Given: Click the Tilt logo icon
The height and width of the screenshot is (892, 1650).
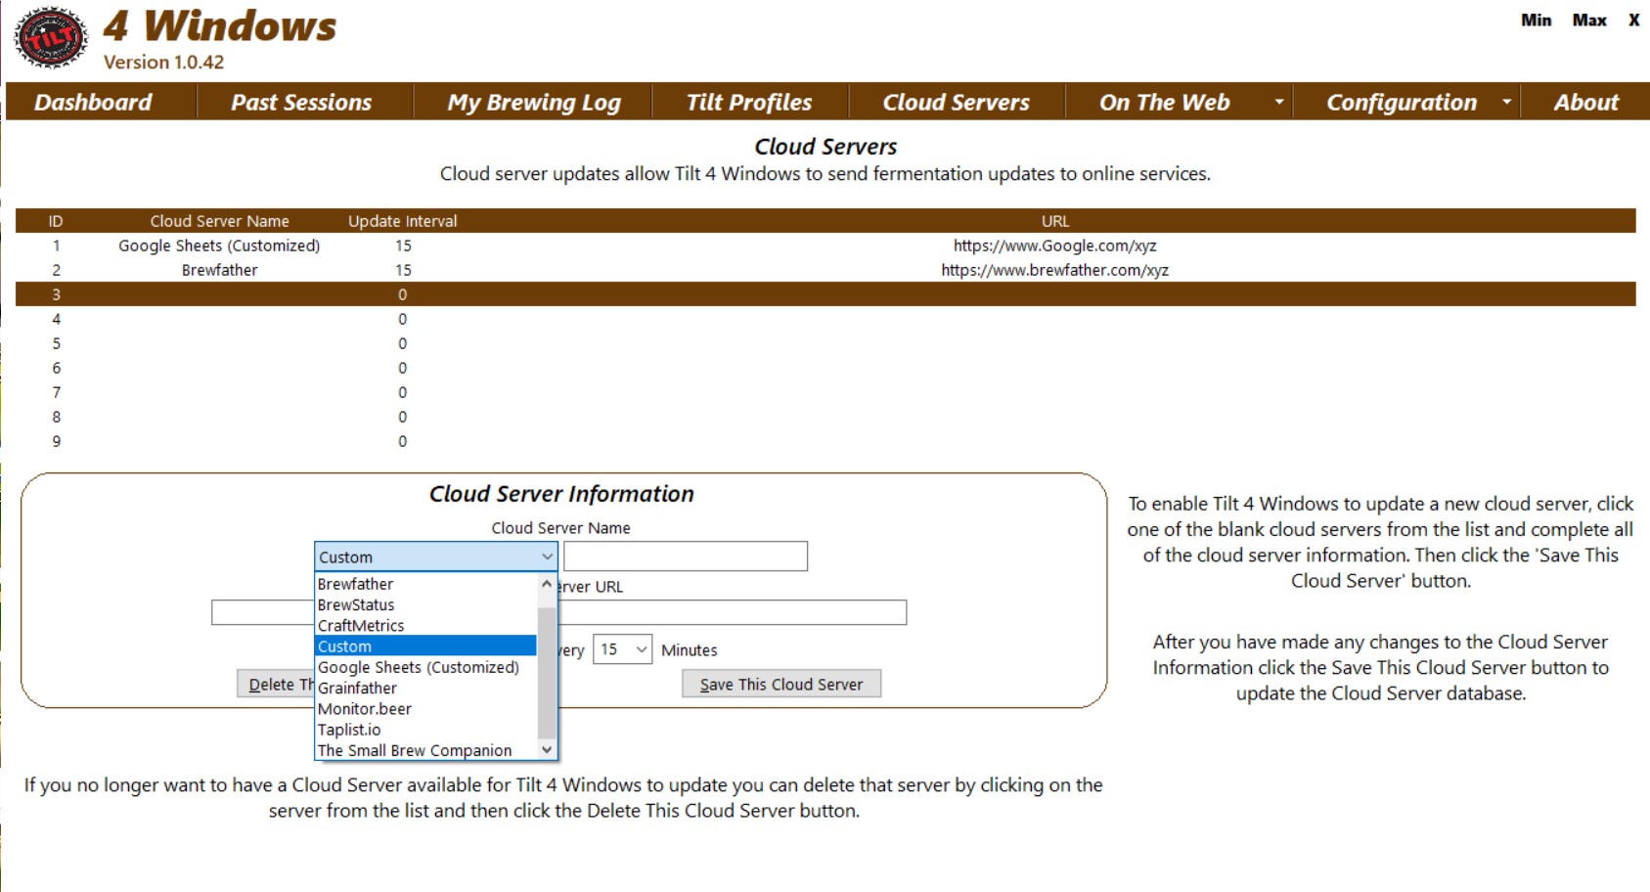Looking at the screenshot, I should (x=50, y=37).
